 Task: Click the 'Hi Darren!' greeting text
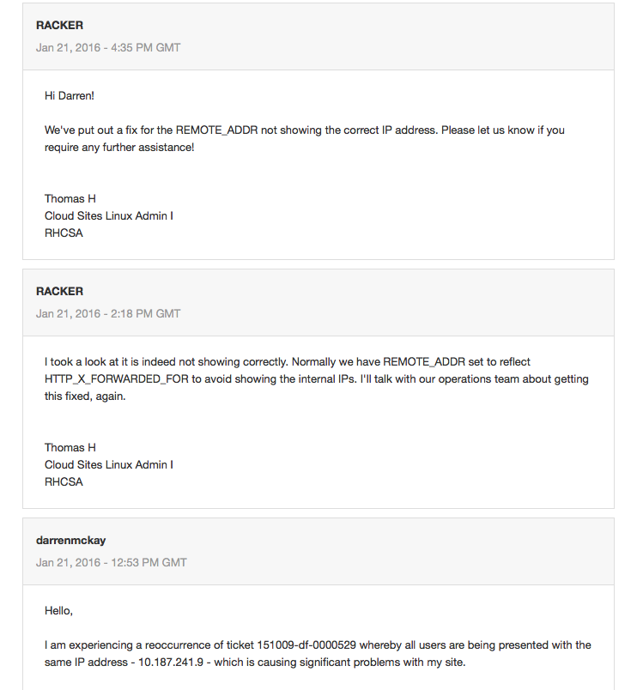coord(70,96)
